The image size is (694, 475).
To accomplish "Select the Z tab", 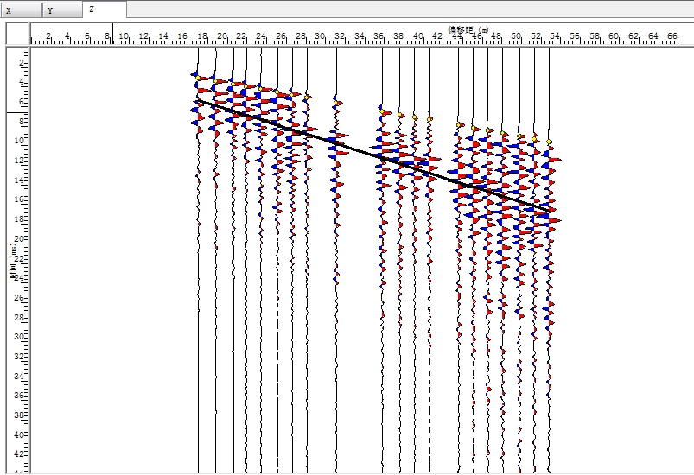I will tap(105, 9).
